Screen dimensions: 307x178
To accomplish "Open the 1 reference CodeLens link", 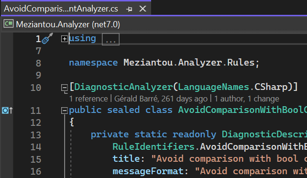I will pyautogui.click(x=88, y=99).
